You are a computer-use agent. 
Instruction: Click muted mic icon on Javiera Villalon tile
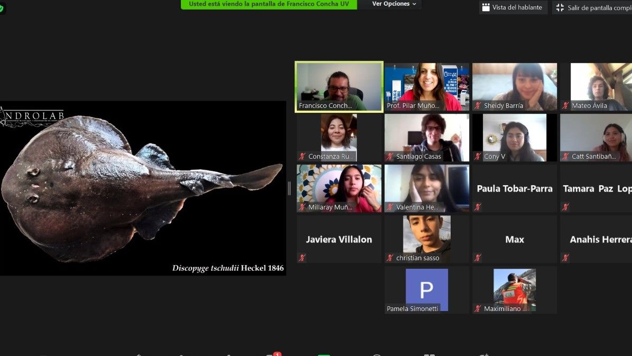[303, 258]
